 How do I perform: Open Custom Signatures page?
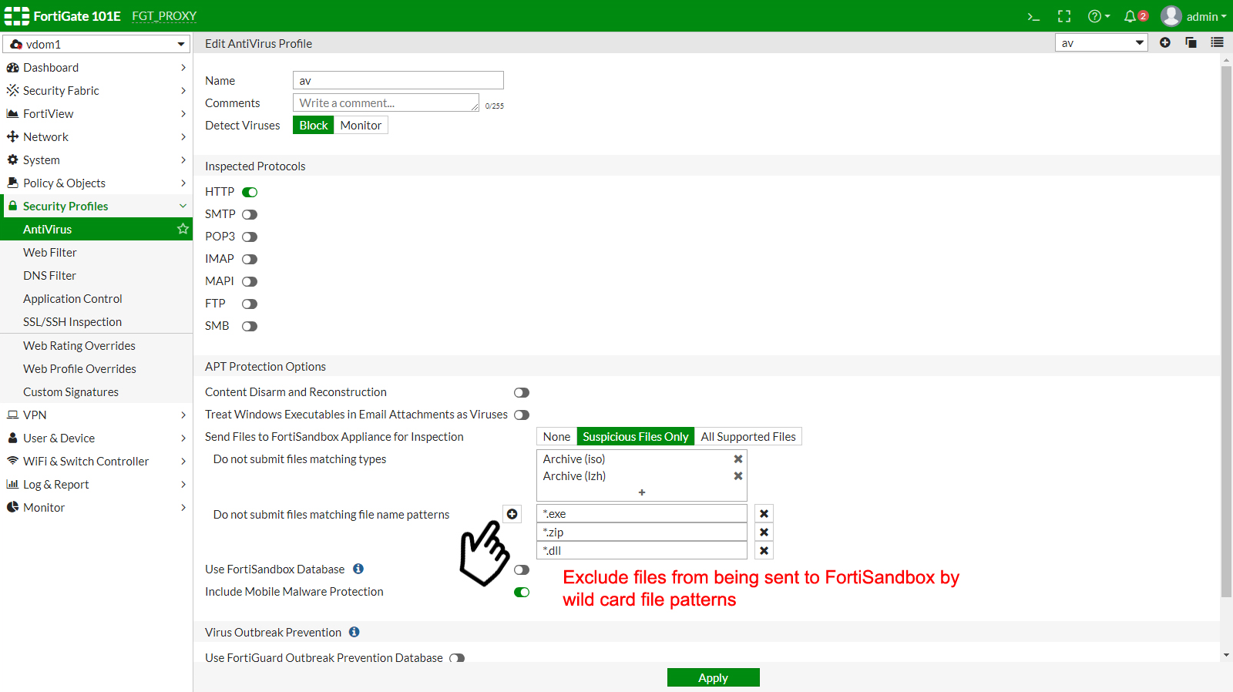pos(96,391)
